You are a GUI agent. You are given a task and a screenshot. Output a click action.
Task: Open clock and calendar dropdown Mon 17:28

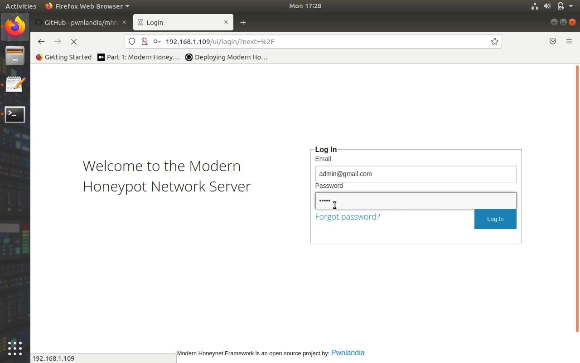click(x=305, y=6)
